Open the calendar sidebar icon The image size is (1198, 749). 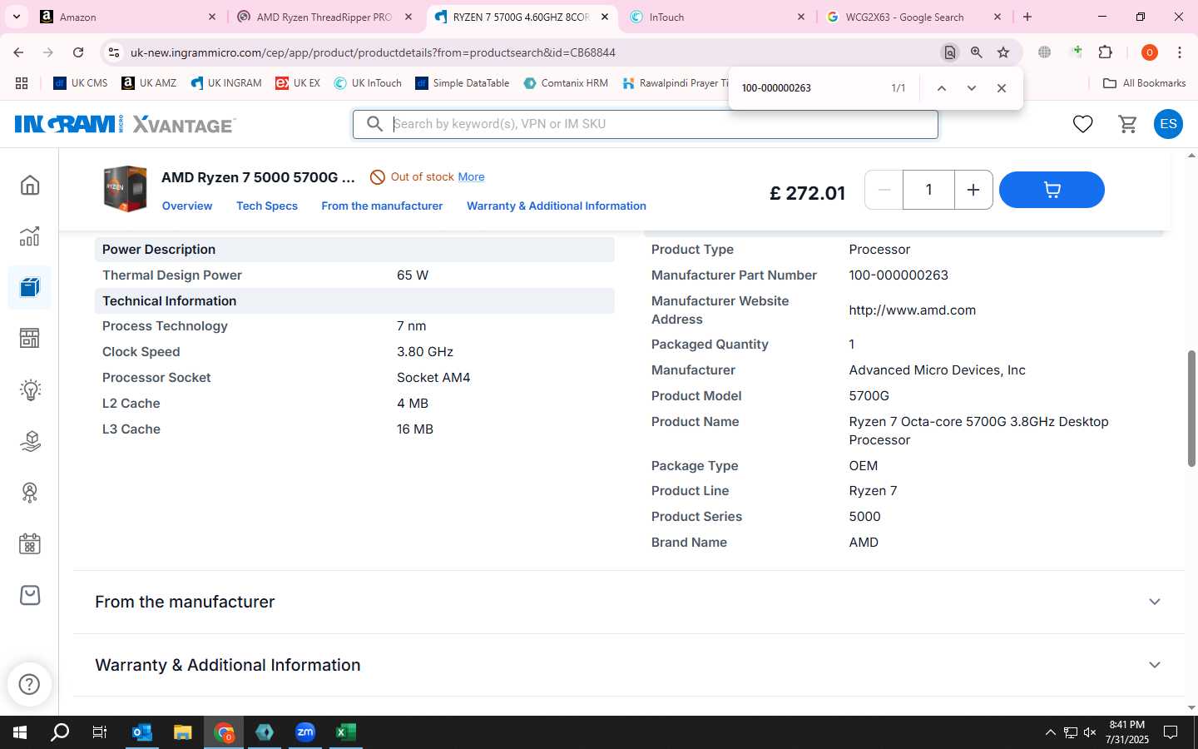30,544
